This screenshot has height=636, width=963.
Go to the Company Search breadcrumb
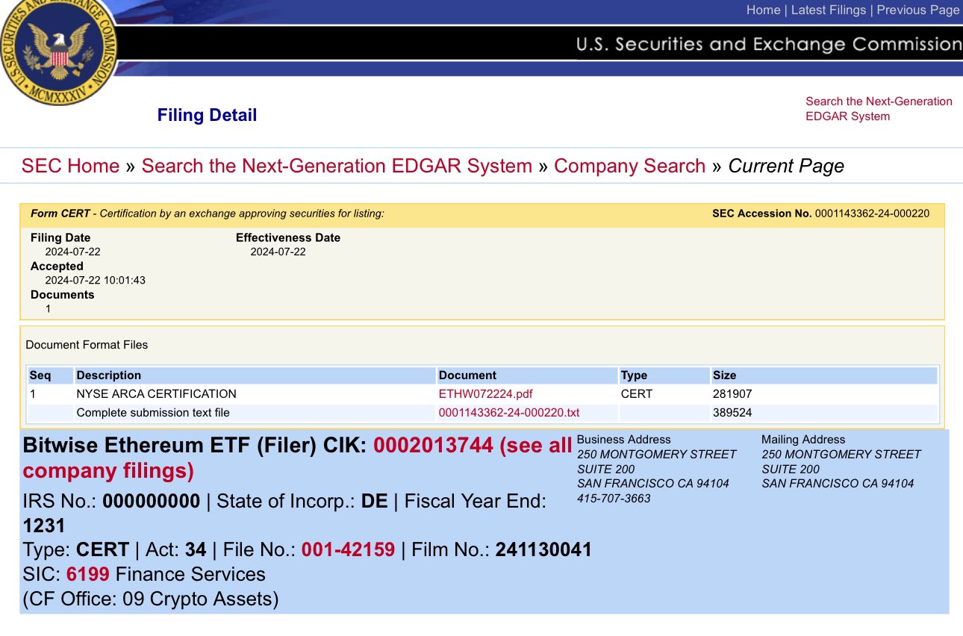629,166
